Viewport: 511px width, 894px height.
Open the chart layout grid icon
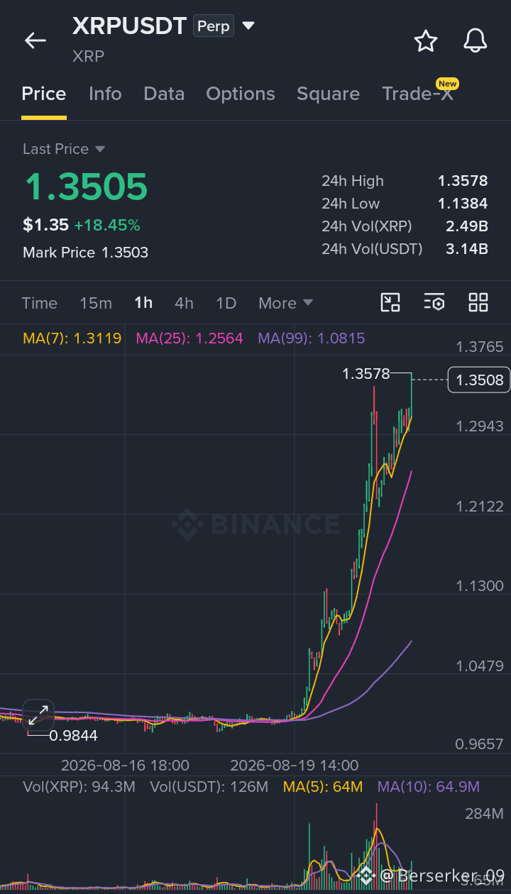point(478,302)
